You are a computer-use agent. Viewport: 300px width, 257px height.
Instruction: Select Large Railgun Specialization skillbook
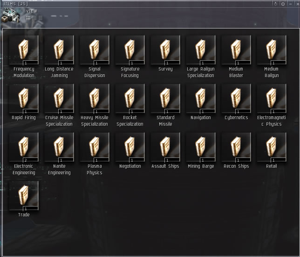(201, 50)
